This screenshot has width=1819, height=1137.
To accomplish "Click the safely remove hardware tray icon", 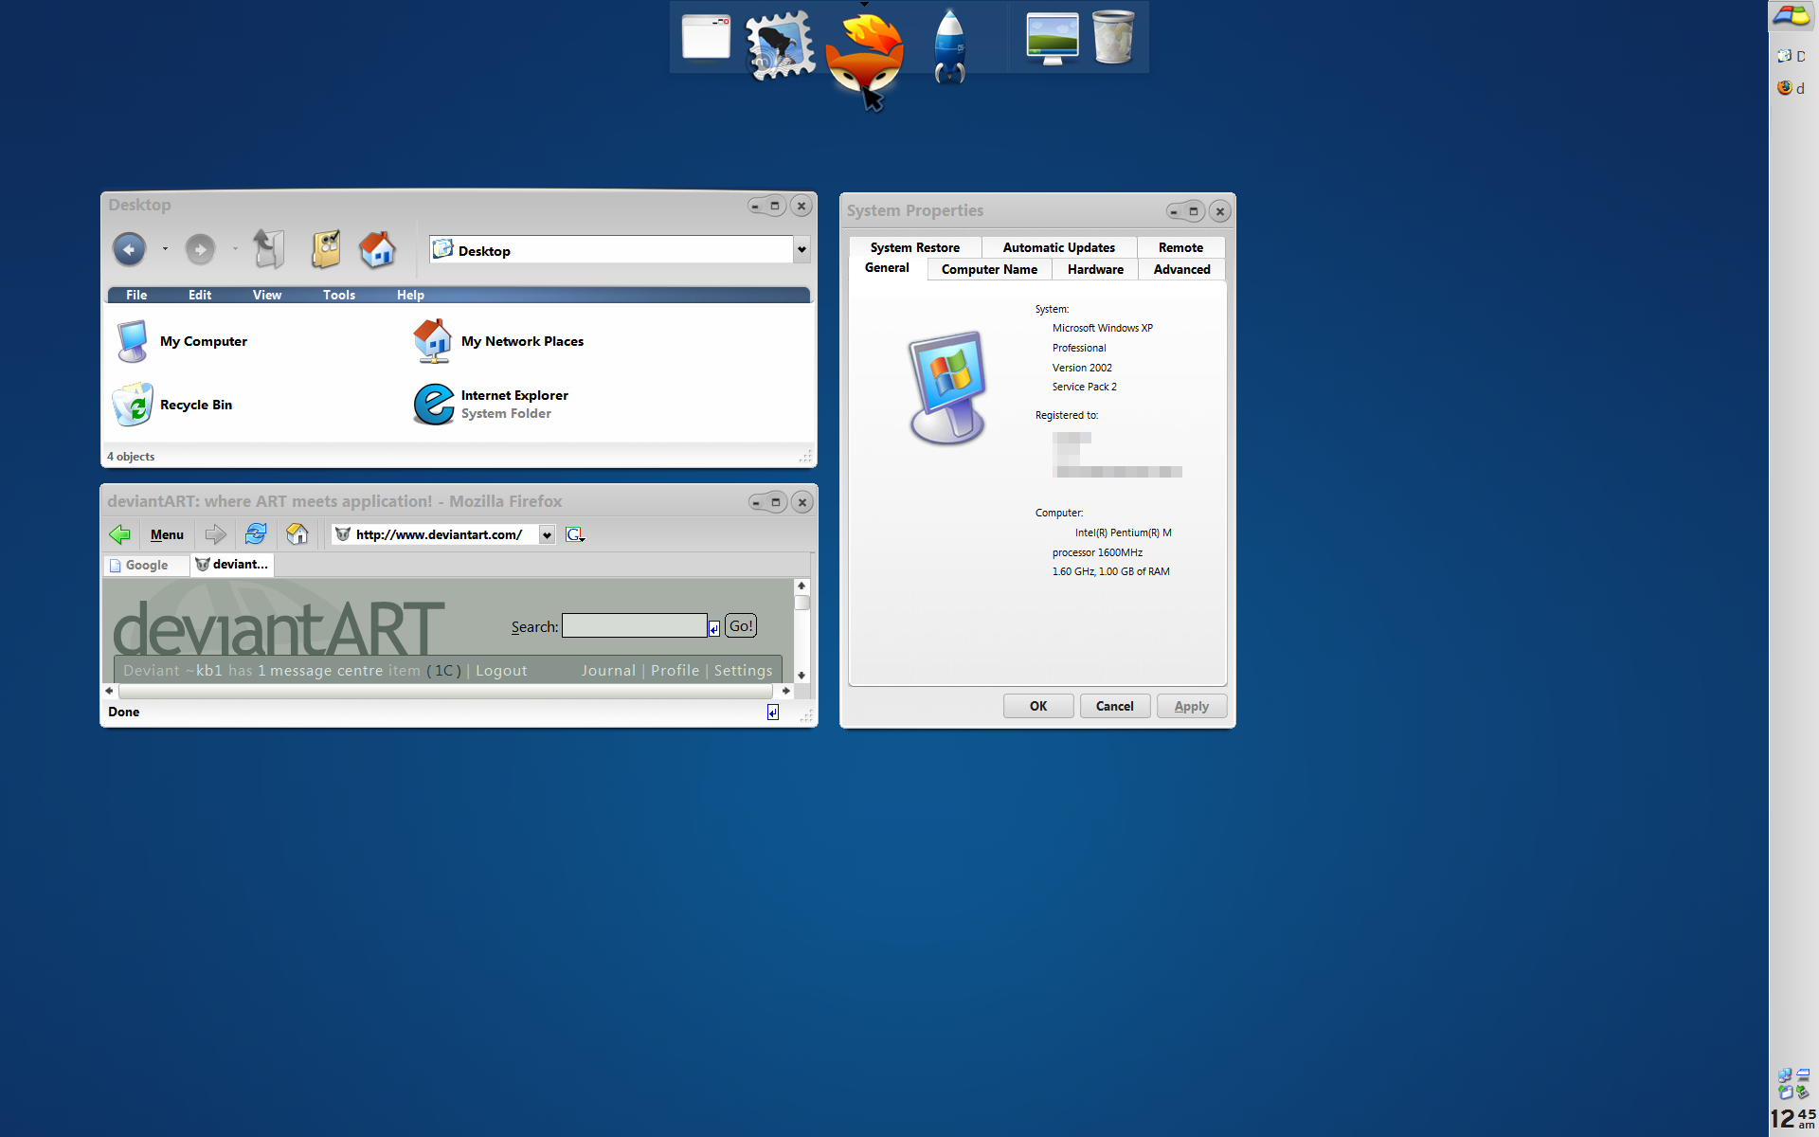I will (1803, 1092).
